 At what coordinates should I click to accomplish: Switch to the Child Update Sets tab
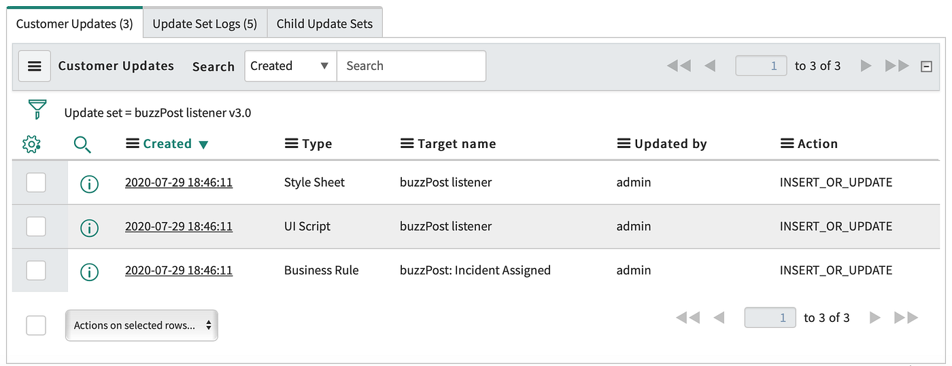click(x=324, y=24)
